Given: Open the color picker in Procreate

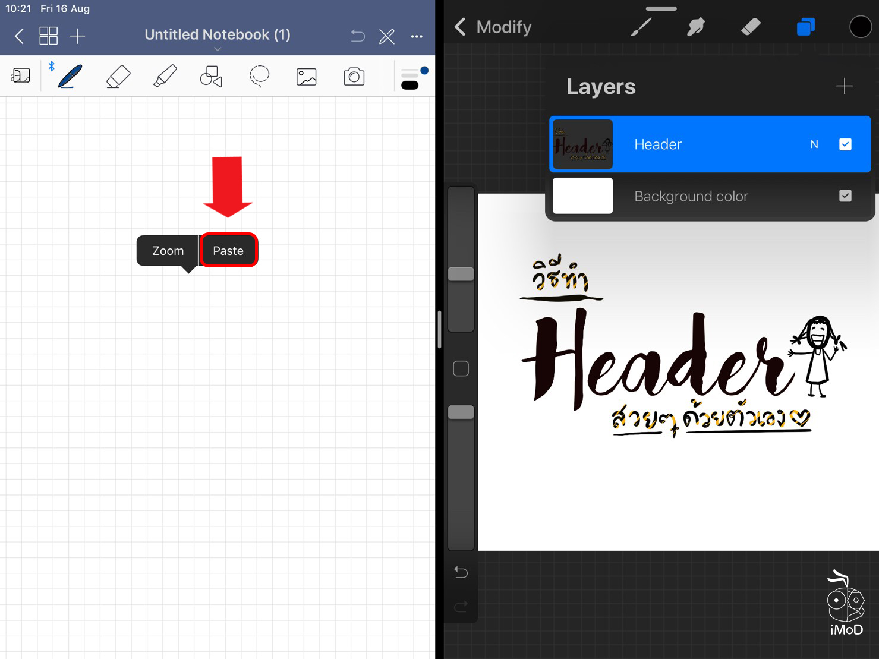Looking at the screenshot, I should (x=860, y=26).
